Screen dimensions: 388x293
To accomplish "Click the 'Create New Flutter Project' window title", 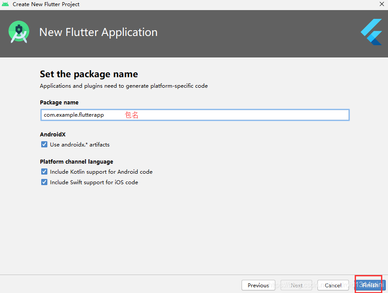I will tap(46, 4).
